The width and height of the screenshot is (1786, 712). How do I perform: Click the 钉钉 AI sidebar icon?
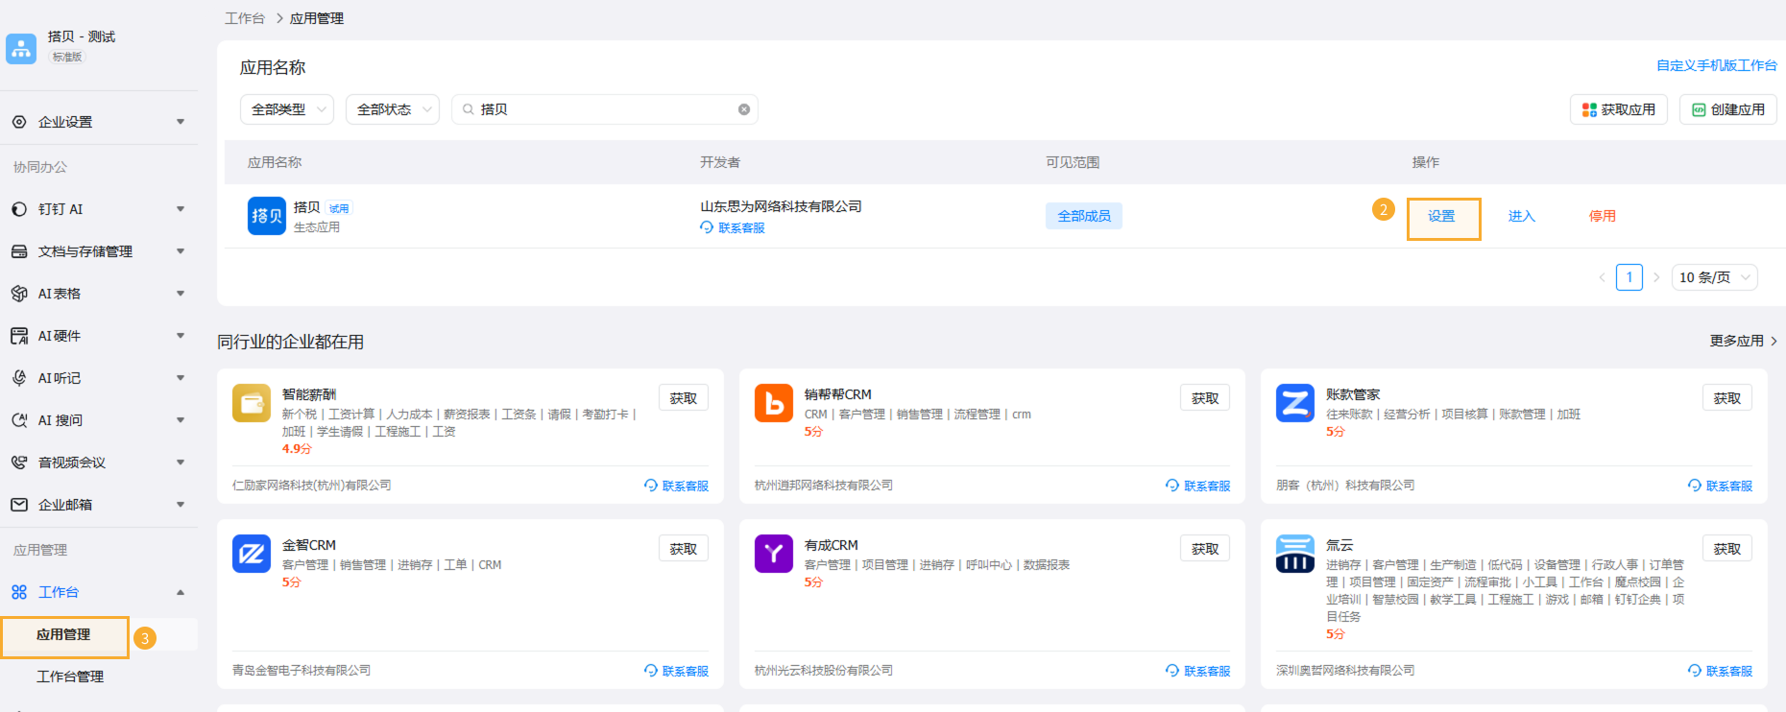click(19, 209)
